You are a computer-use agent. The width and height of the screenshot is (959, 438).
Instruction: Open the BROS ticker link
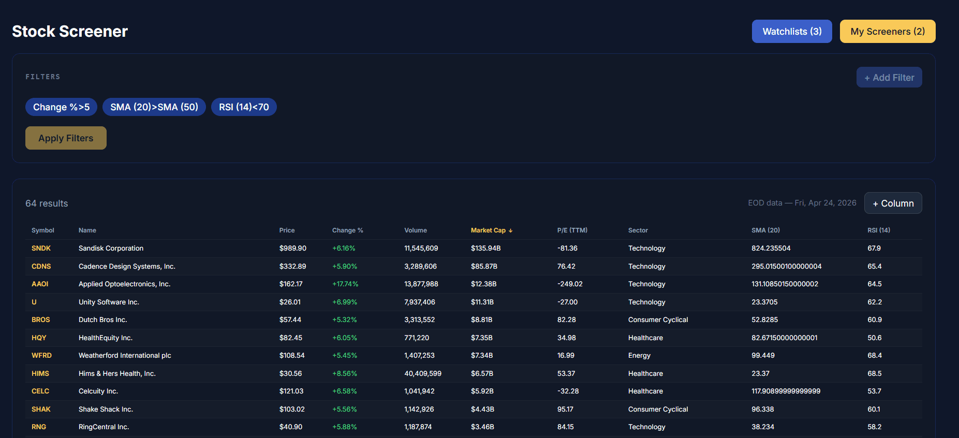tap(41, 320)
